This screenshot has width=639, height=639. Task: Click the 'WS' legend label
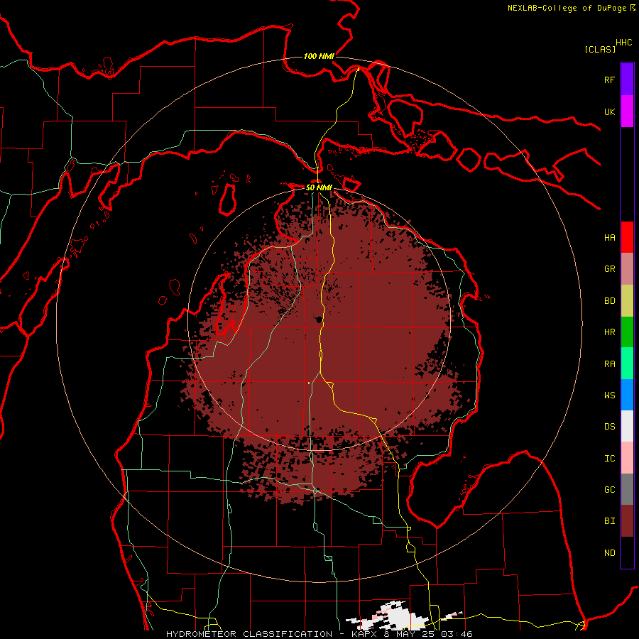click(x=610, y=395)
